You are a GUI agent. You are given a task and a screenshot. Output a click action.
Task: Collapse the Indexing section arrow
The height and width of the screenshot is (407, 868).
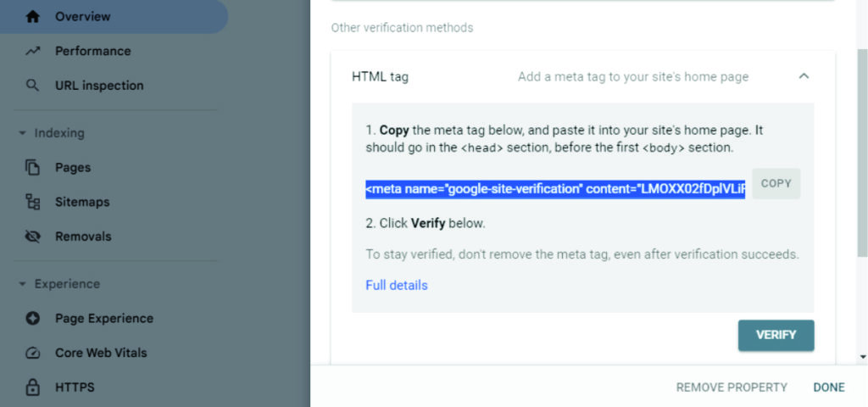coord(21,133)
